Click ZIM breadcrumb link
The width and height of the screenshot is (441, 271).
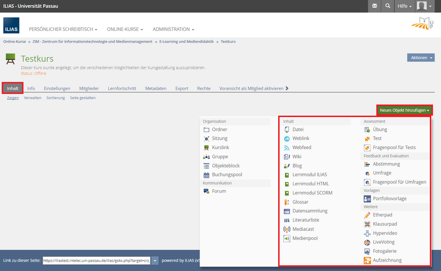pos(92,42)
